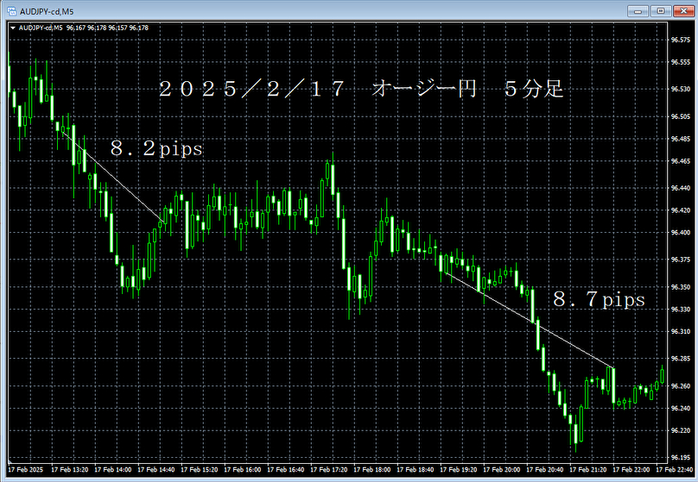Viewport: 698px width, 482px height.
Task: Click the 96.530 price scale label
Action: point(681,90)
